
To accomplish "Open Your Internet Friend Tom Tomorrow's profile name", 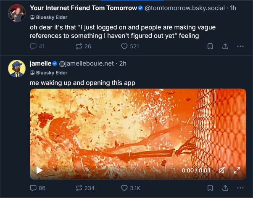I will (83, 8).
